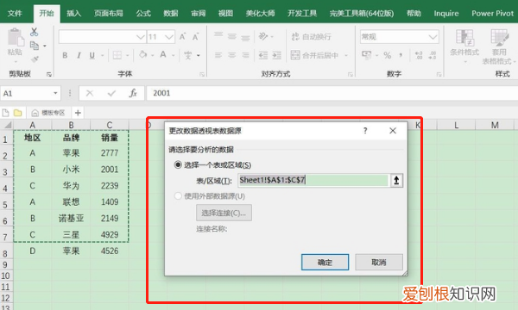Click the Increase Indent icon
The image size is (518, 310).
(276, 55)
